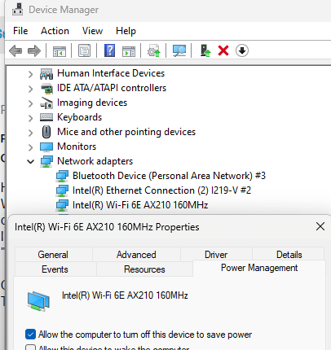Click the Forward arrow toolbar icon
The width and height of the screenshot is (331, 350).
tap(34, 50)
